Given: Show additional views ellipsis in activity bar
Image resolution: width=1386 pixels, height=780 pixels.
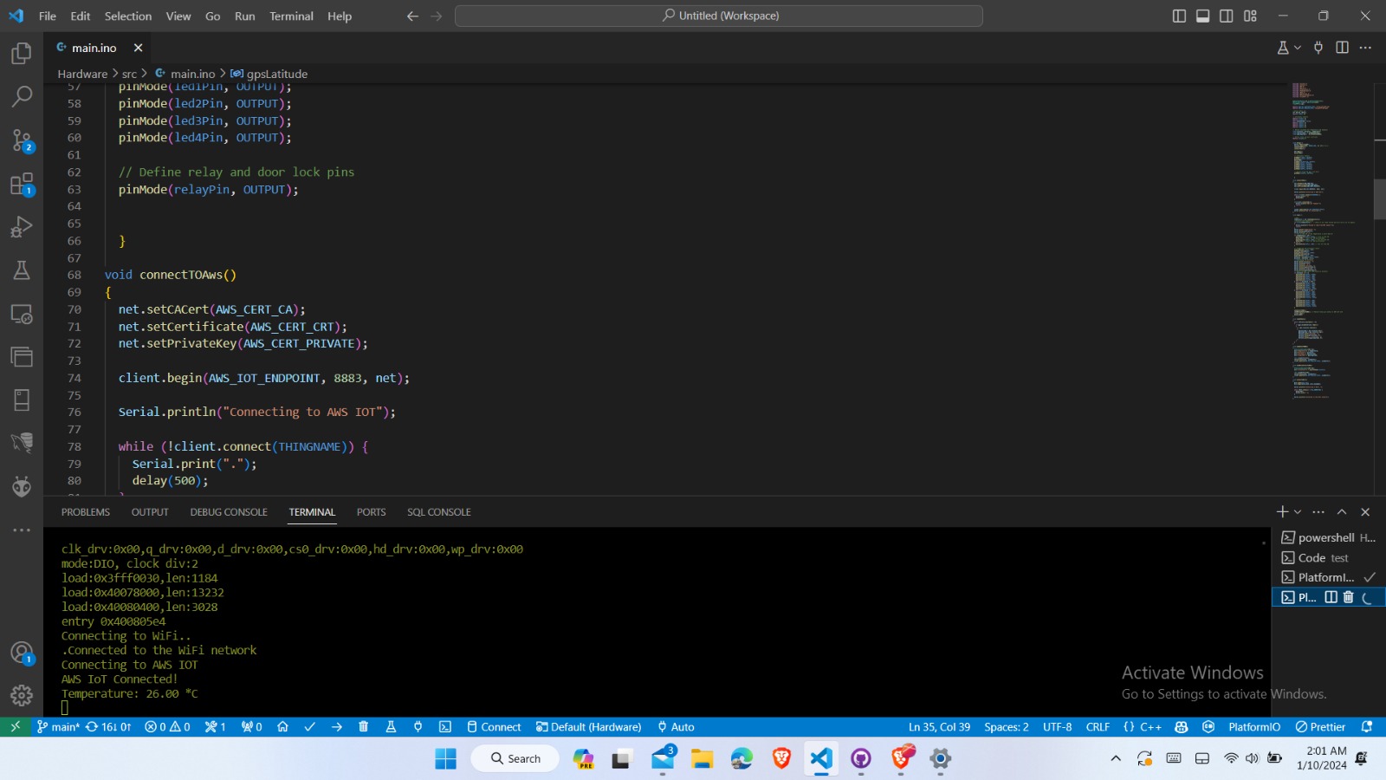Looking at the screenshot, I should click(x=22, y=530).
